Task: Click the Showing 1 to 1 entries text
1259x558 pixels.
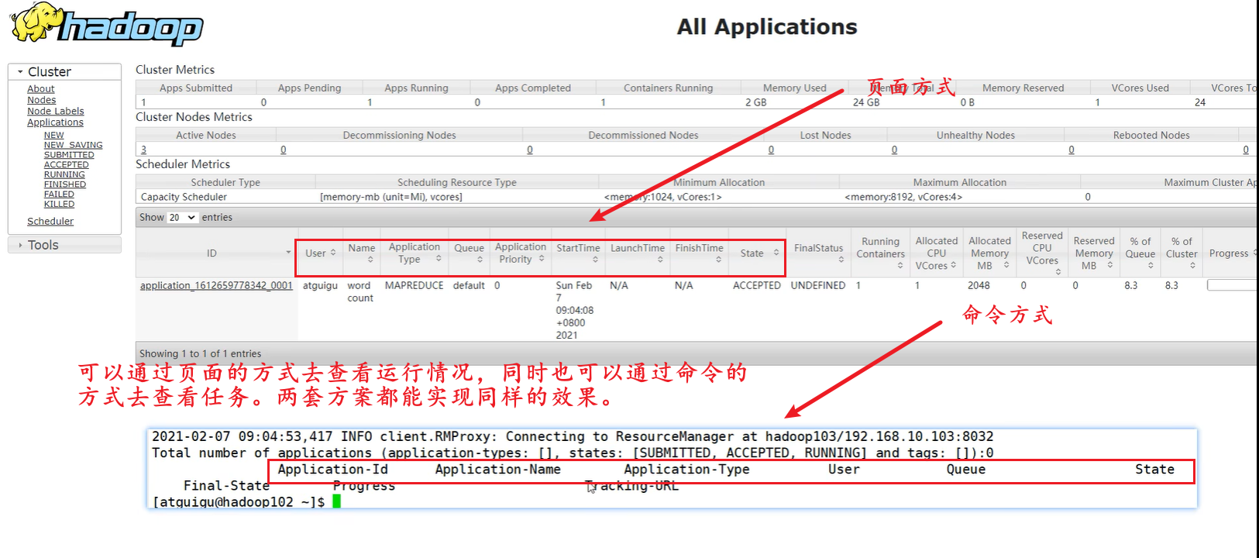Action: coord(200,353)
